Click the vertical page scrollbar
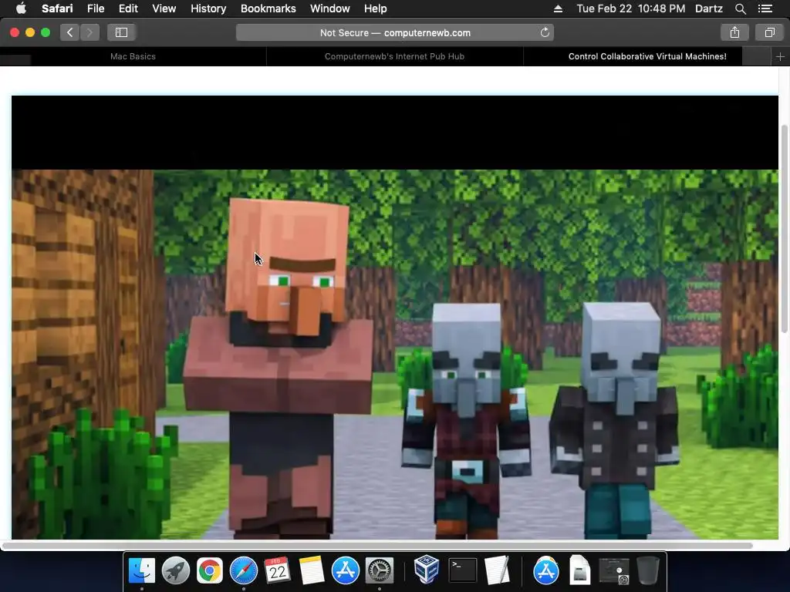This screenshot has width=790, height=592. (784, 229)
